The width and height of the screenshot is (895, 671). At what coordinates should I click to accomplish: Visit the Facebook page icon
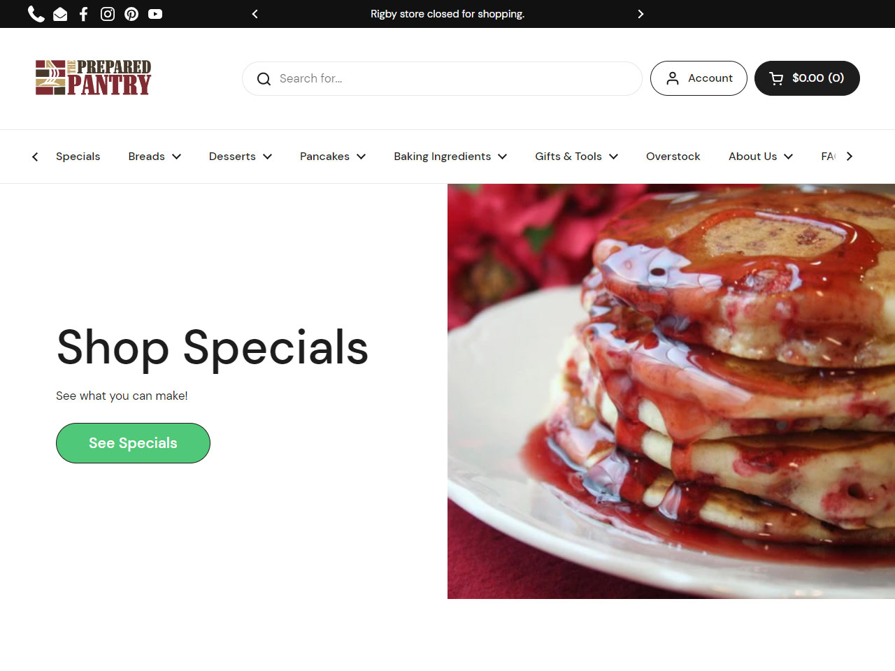click(x=84, y=14)
